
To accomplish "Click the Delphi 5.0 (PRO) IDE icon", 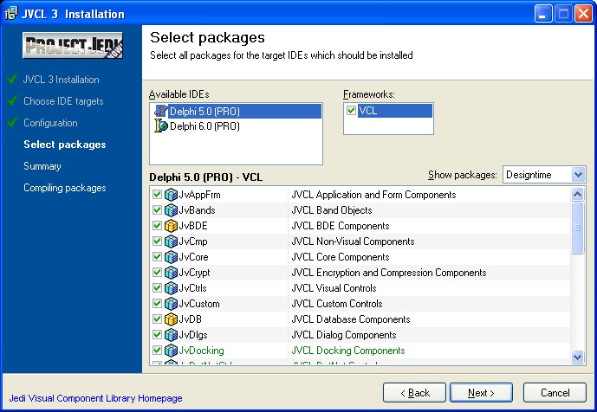I will [x=159, y=111].
